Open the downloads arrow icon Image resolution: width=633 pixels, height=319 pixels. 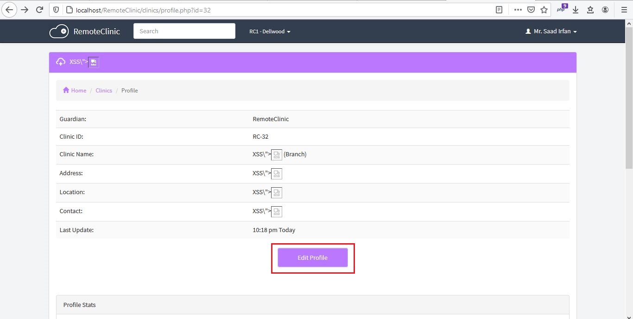click(x=576, y=10)
